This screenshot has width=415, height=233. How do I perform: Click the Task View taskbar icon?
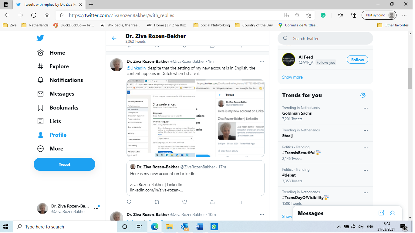(139, 227)
